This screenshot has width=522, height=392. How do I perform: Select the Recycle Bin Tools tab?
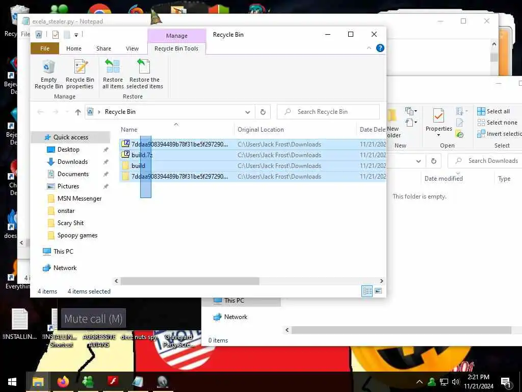[x=176, y=48]
